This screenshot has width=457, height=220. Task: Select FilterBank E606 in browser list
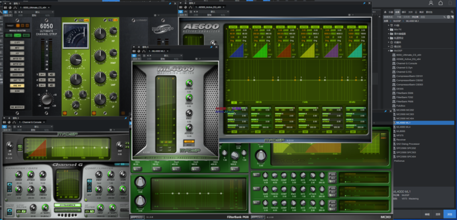[404, 93]
